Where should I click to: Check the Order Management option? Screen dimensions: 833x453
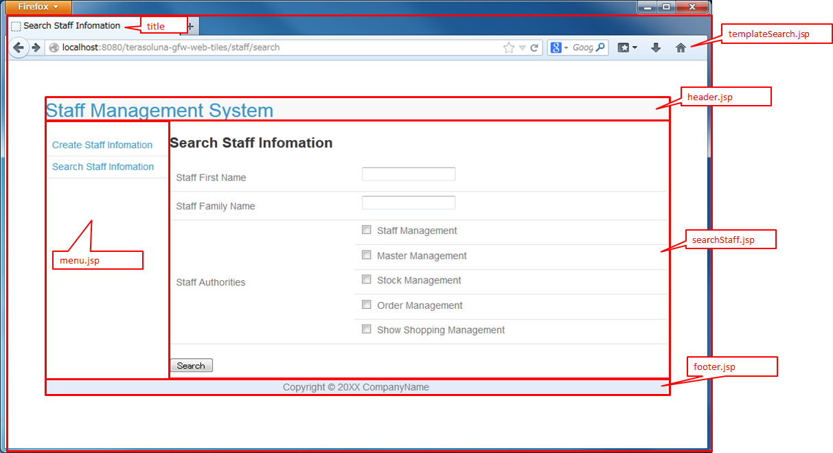pyautogui.click(x=366, y=304)
